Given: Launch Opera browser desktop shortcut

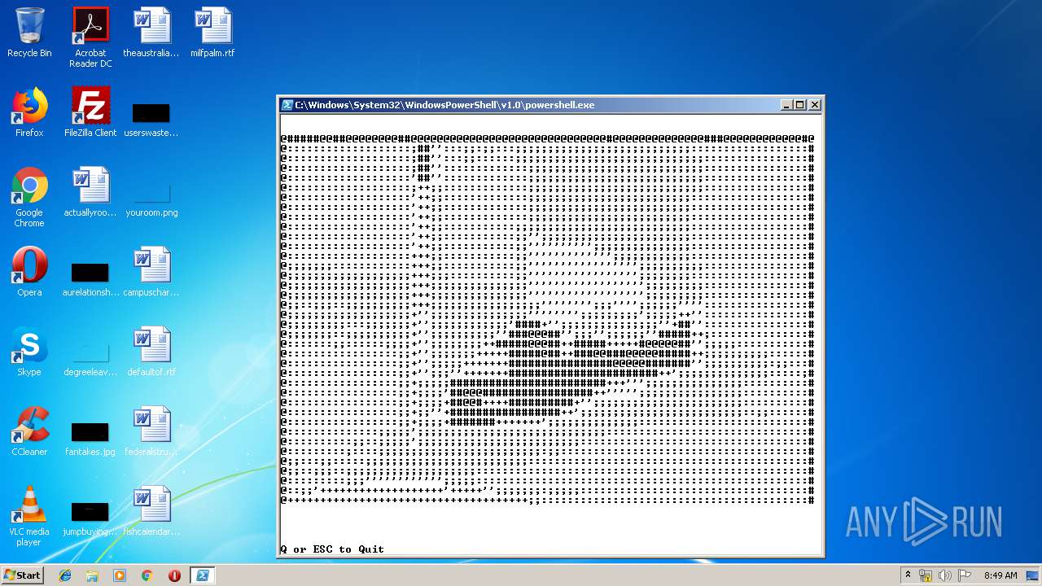Looking at the screenshot, I should click(29, 272).
